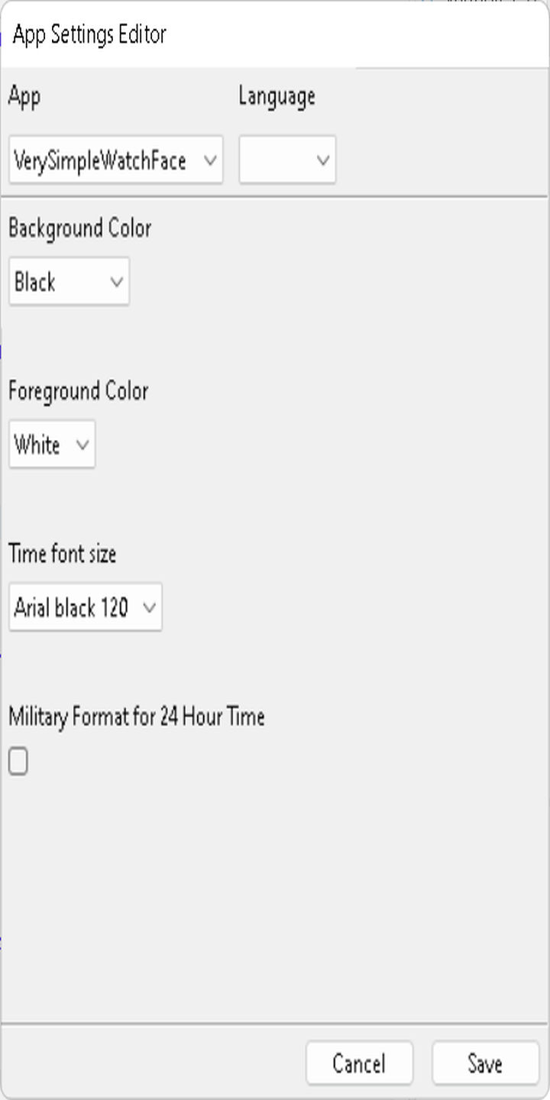Open the App dropdown showing VerySimpleWatchFace
Viewport: 550px width, 1100px height.
click(x=115, y=160)
